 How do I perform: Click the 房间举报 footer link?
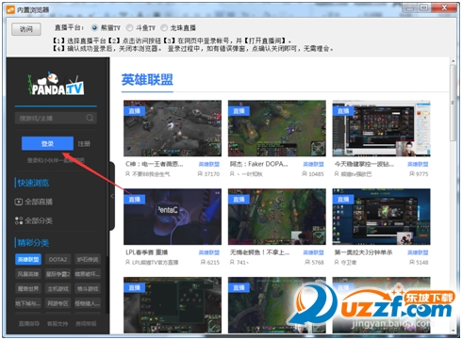pos(86,323)
